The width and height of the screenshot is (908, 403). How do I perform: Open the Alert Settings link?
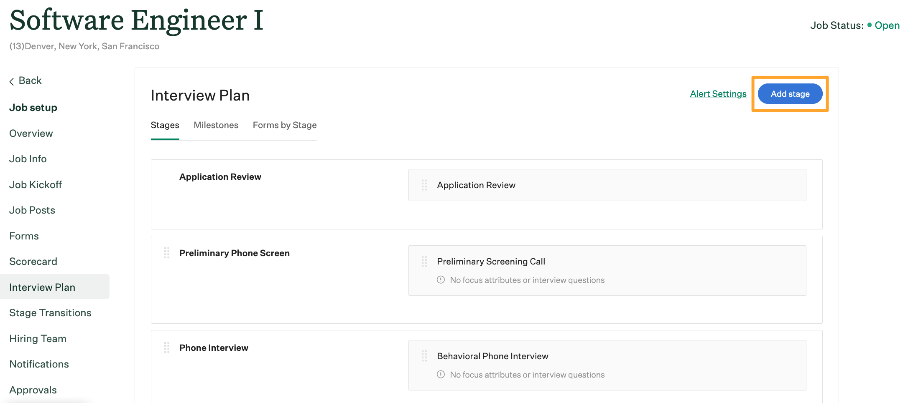pyautogui.click(x=718, y=94)
